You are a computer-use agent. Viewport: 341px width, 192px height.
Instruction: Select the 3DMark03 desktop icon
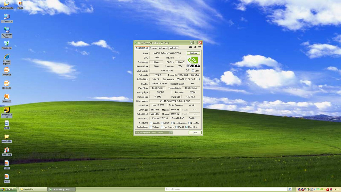pyautogui.click(x=7, y=72)
